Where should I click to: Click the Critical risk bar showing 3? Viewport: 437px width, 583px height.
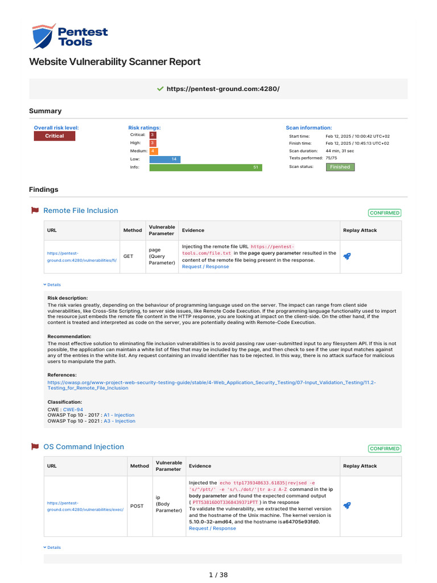point(152,135)
